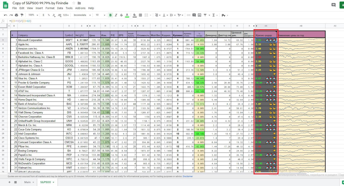Increase decimal places
344x186 pixels.
point(59,15)
